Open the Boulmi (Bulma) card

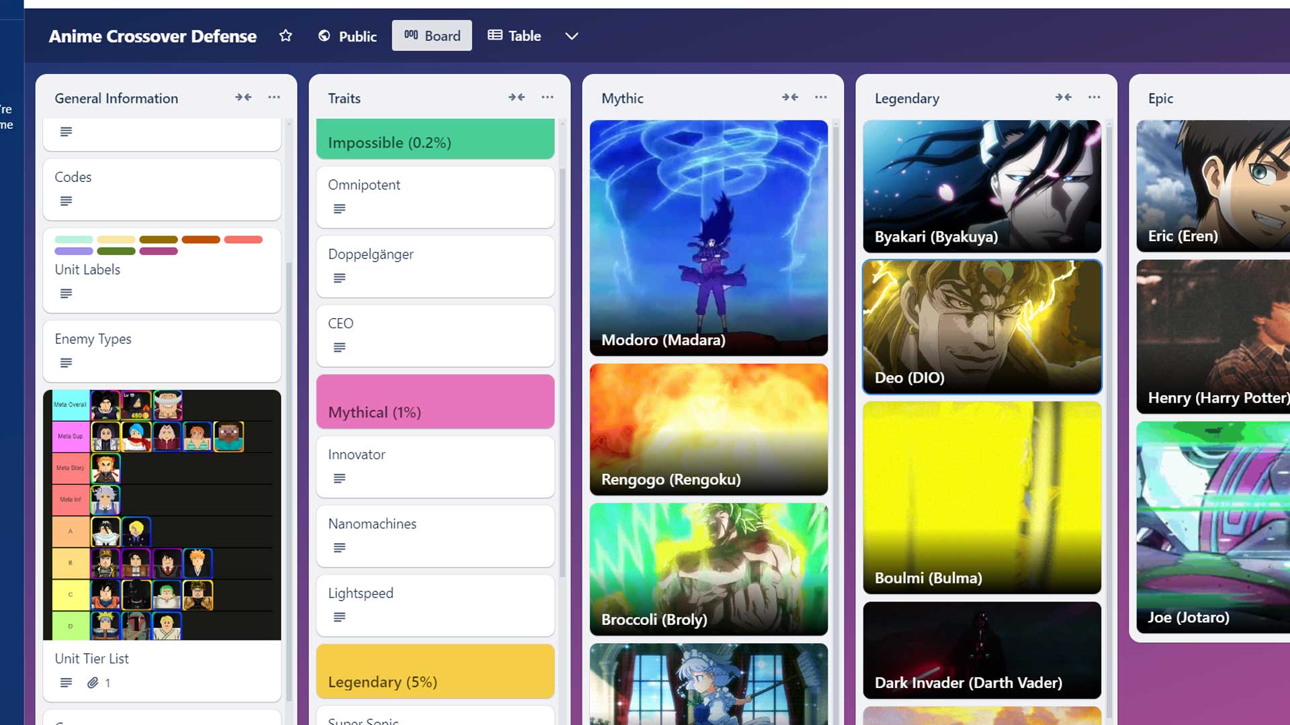(982, 497)
